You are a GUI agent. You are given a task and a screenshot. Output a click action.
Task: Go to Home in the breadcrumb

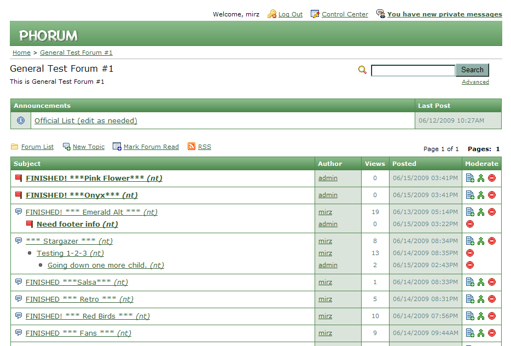[21, 53]
